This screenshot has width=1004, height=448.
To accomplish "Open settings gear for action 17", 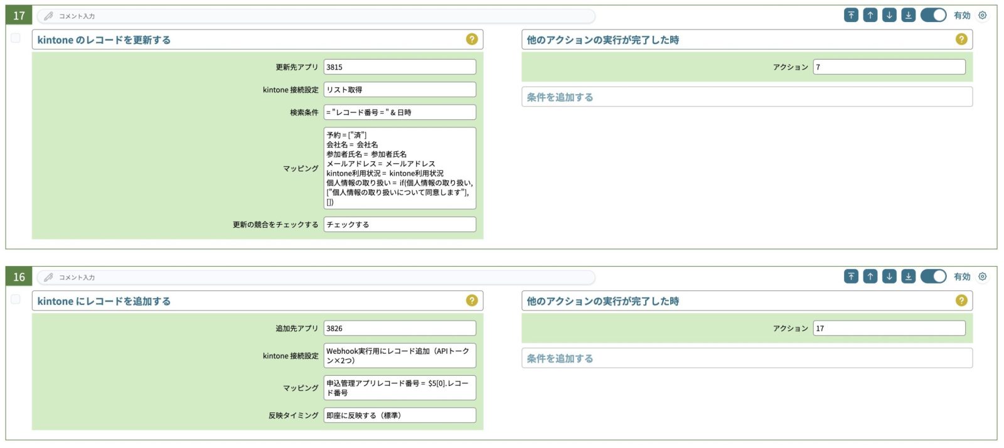I will tap(983, 16).
